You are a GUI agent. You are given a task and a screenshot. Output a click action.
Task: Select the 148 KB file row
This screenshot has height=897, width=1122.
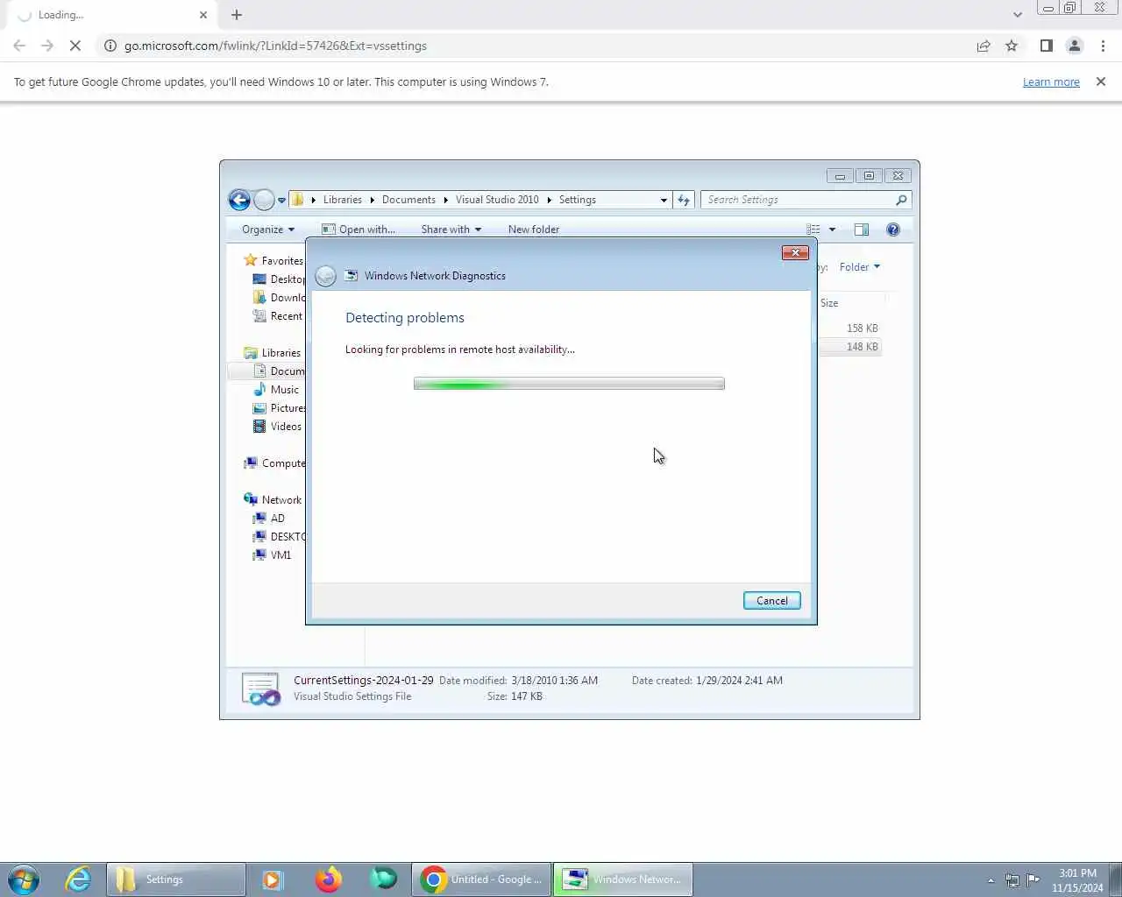849,347
